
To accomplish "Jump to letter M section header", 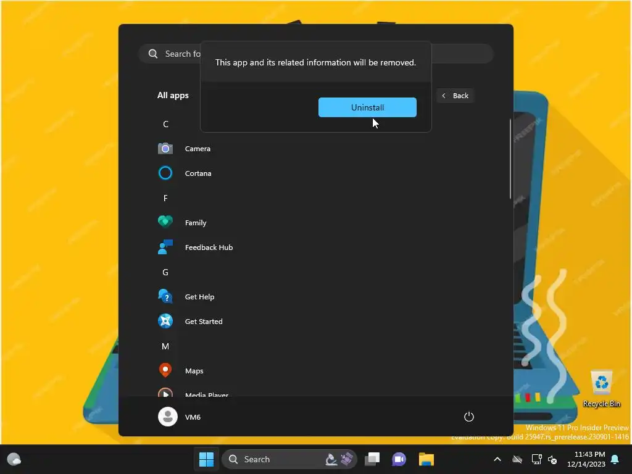I will (x=165, y=347).
